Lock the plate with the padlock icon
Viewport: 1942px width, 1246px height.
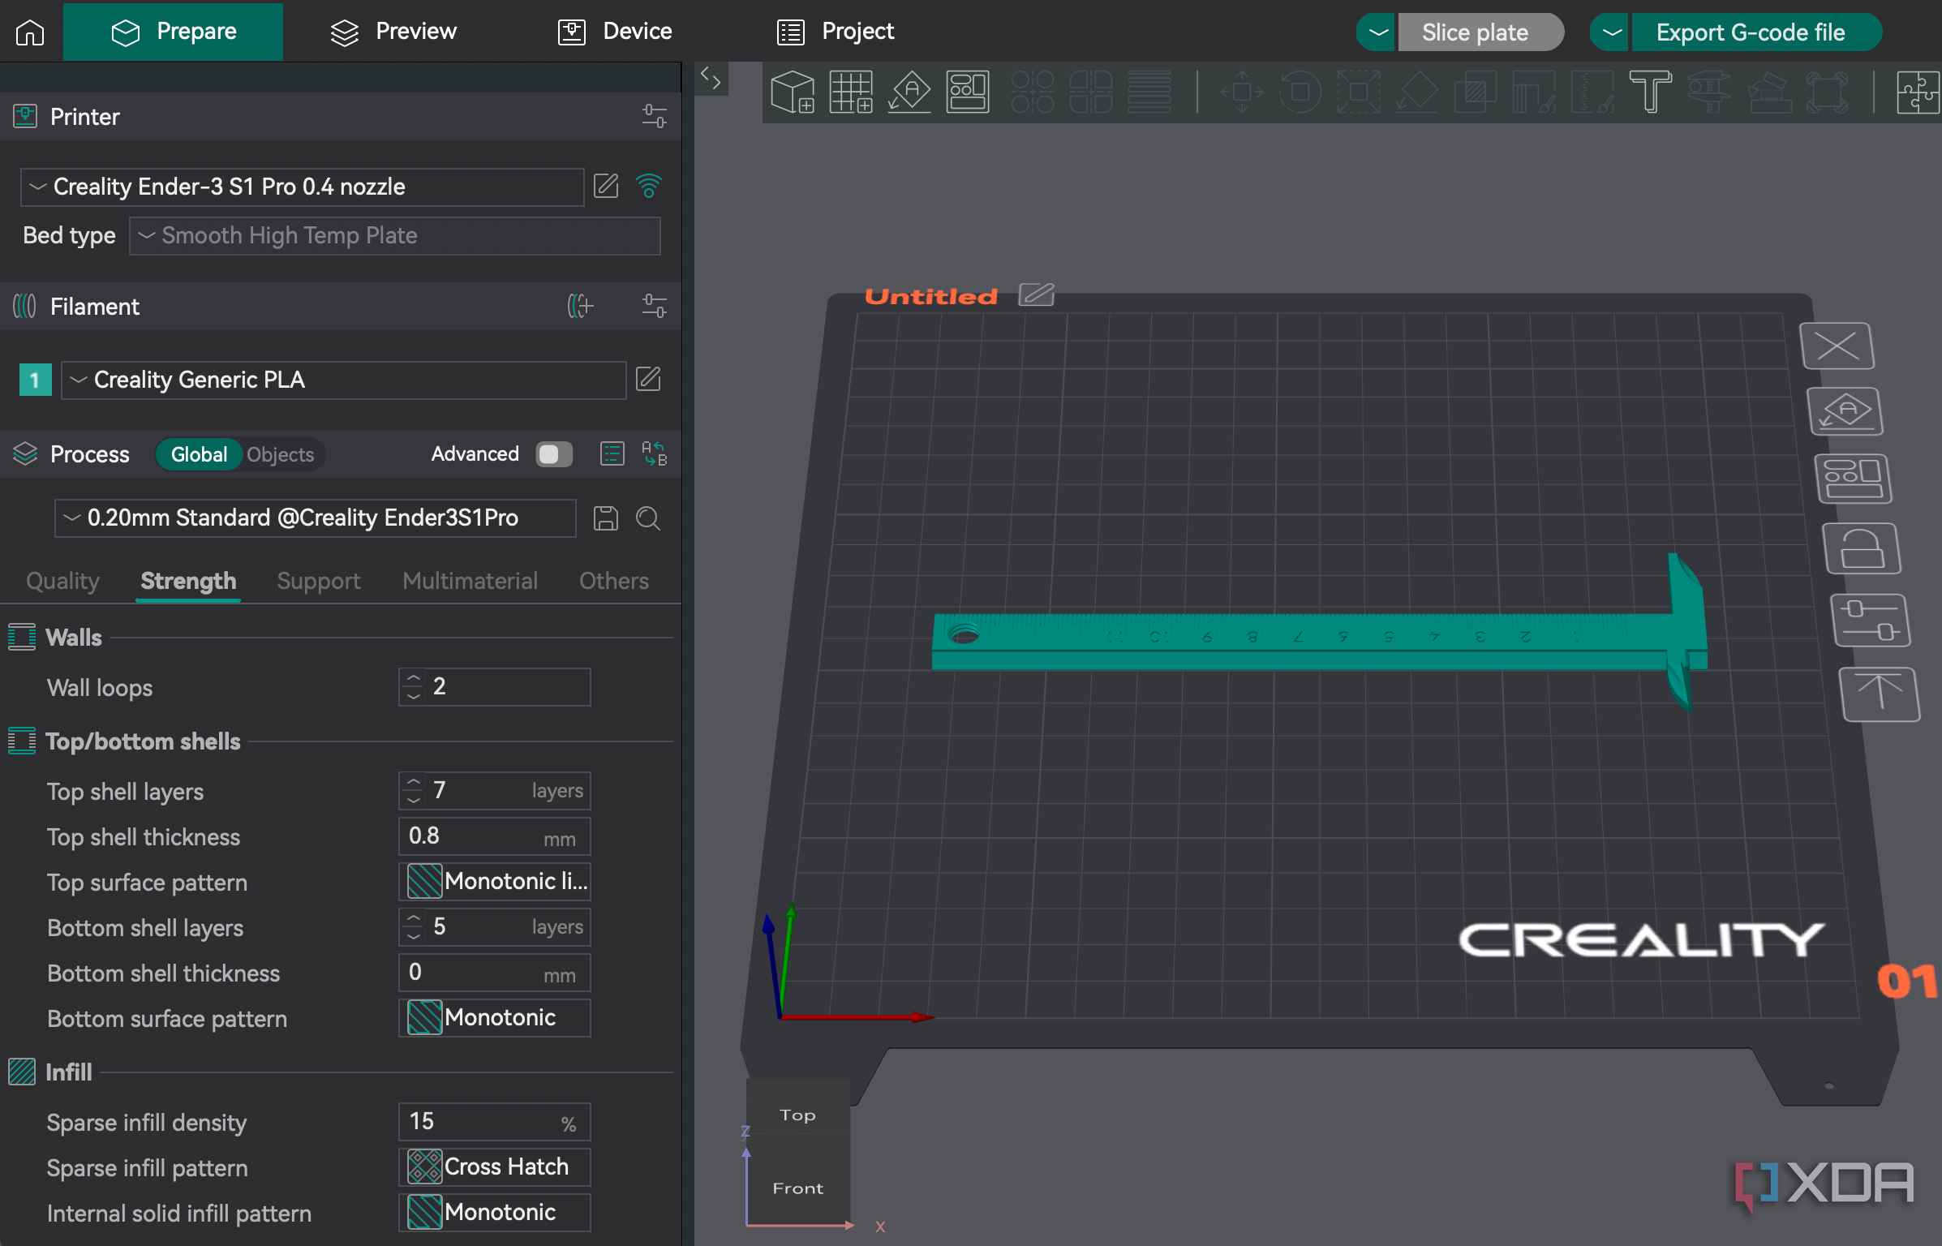1862,548
